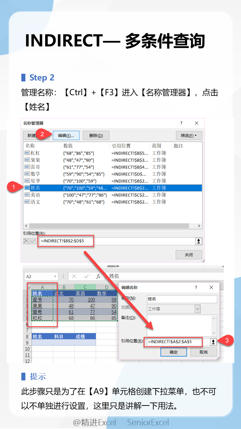Click the 备注 comment text area

179,325
